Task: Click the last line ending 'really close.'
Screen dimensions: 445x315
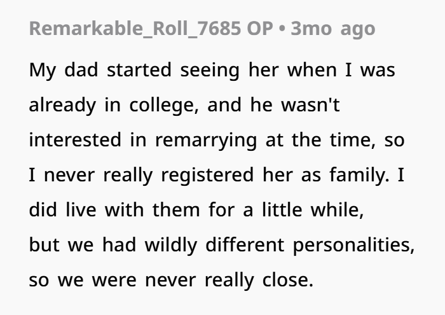Action: coord(171,280)
